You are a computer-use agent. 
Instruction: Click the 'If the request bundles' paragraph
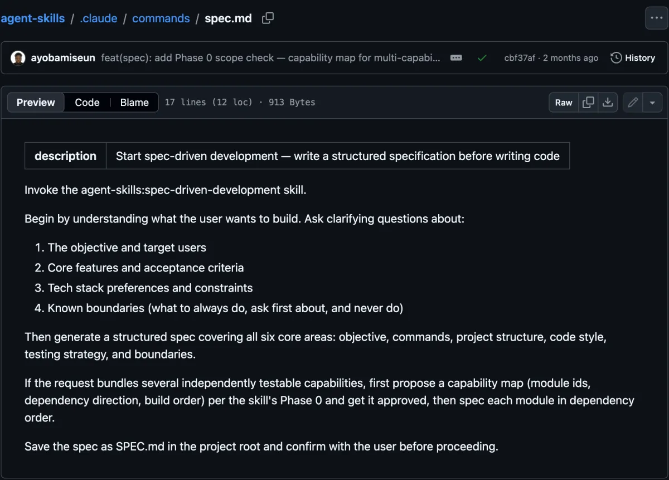(x=329, y=400)
